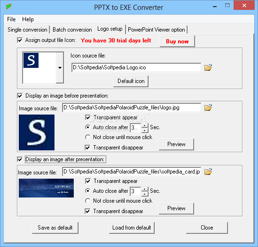This screenshot has height=247, width=258.
Task: Click the softpedia_card image source path field
Action: tap(132, 172)
